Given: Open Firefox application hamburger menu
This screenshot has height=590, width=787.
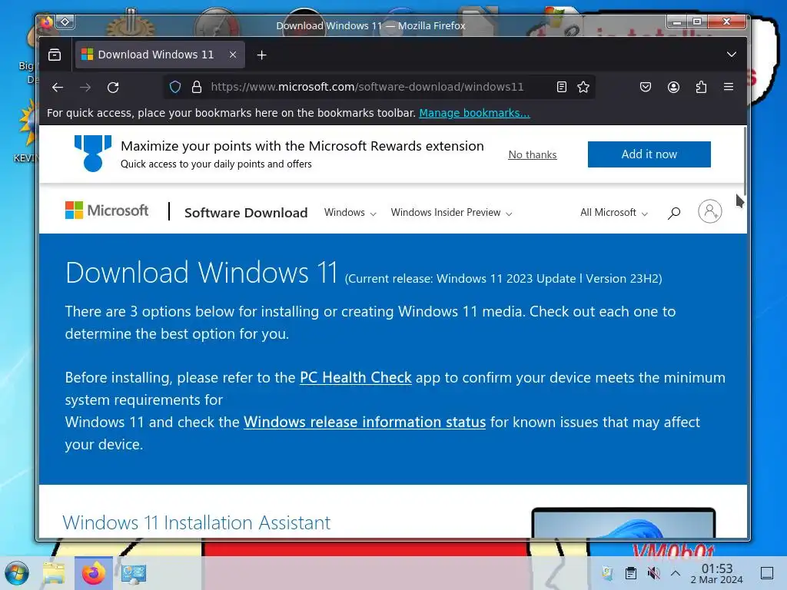Looking at the screenshot, I should click(729, 87).
